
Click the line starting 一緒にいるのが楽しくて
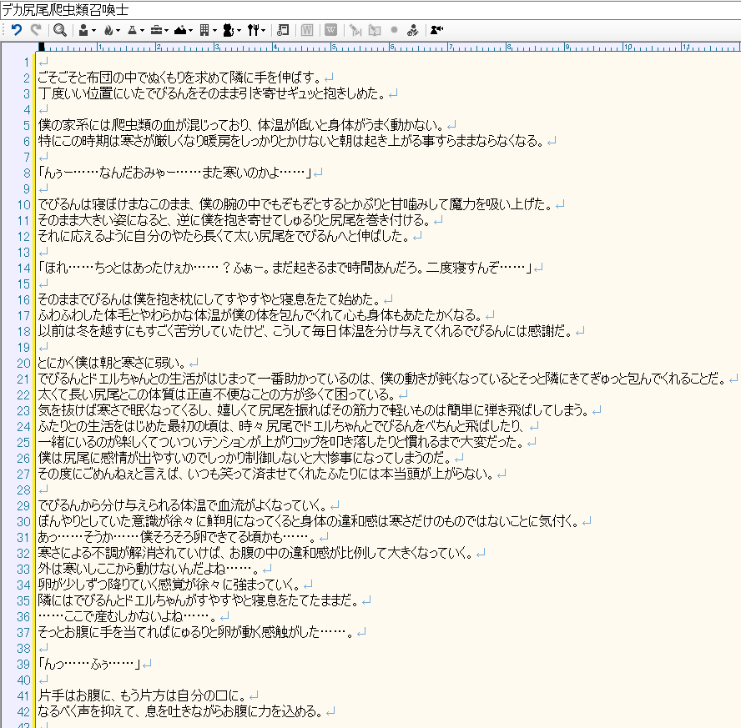pos(281,442)
